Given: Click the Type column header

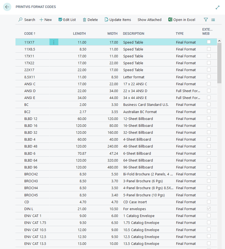Looking at the screenshot, I should [x=180, y=34].
